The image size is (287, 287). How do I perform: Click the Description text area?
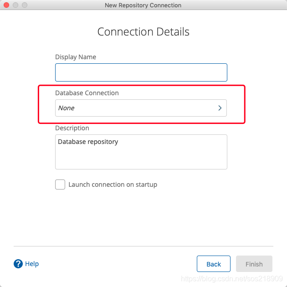click(x=141, y=152)
